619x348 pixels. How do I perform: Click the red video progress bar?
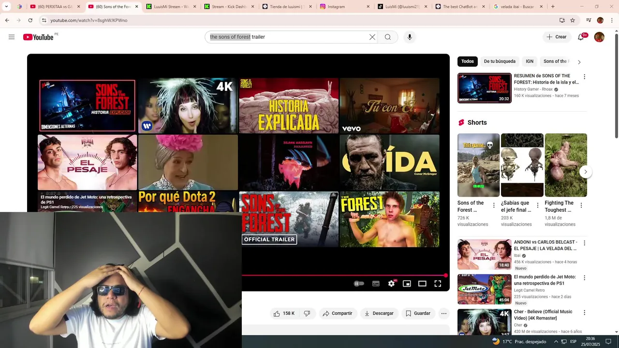coord(344,275)
